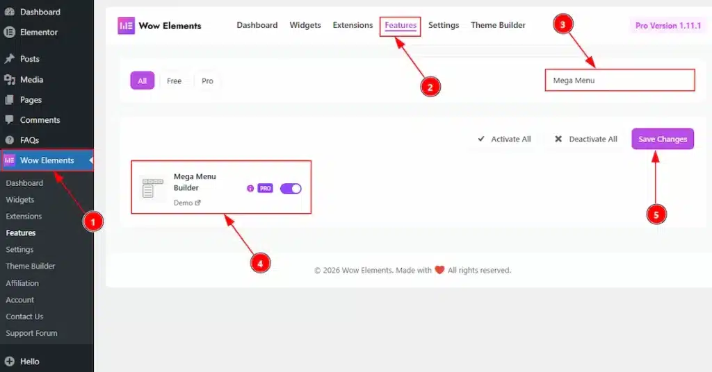Click the Wow Elements heading text in header

tap(170, 26)
